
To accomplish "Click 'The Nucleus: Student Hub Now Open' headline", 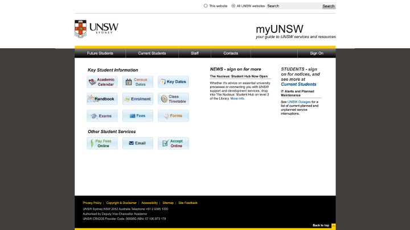I will pyautogui.click(x=239, y=77).
